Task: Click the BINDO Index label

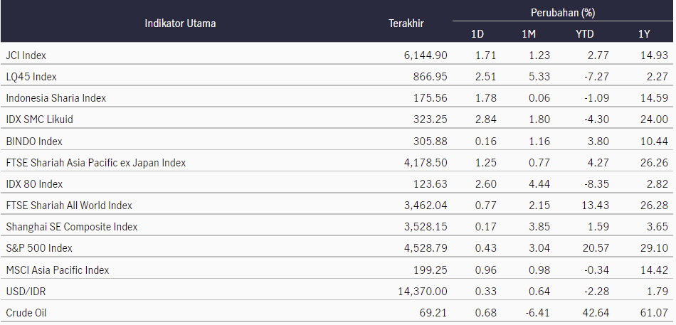Action: pyautogui.click(x=34, y=142)
